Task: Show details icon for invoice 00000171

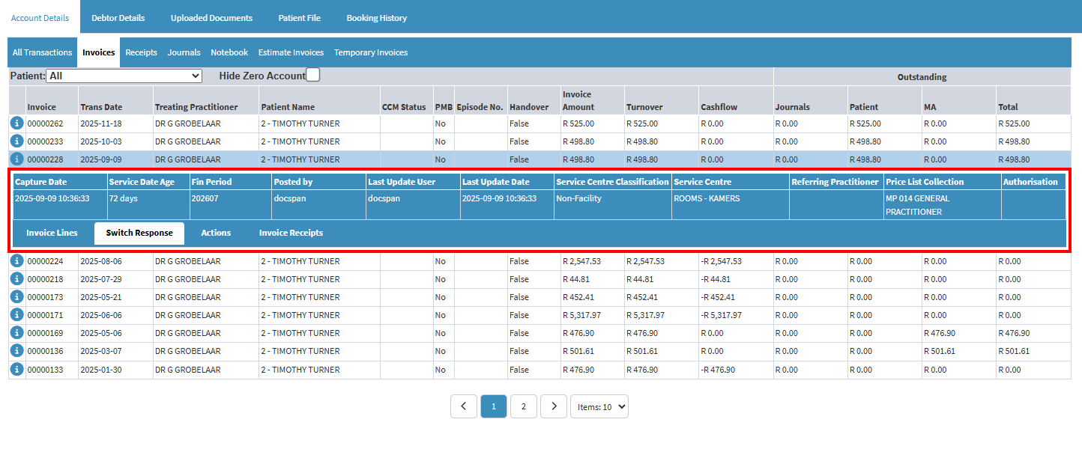Action: pos(16,315)
